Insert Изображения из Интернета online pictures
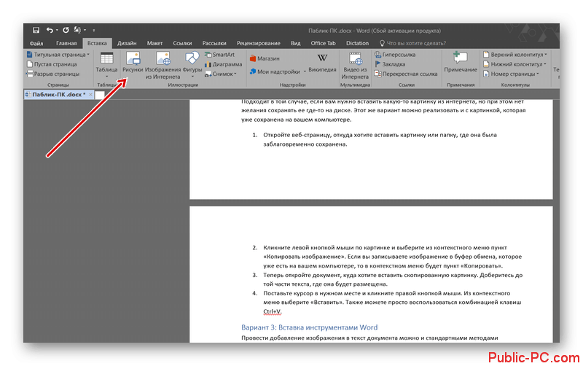 (x=163, y=66)
